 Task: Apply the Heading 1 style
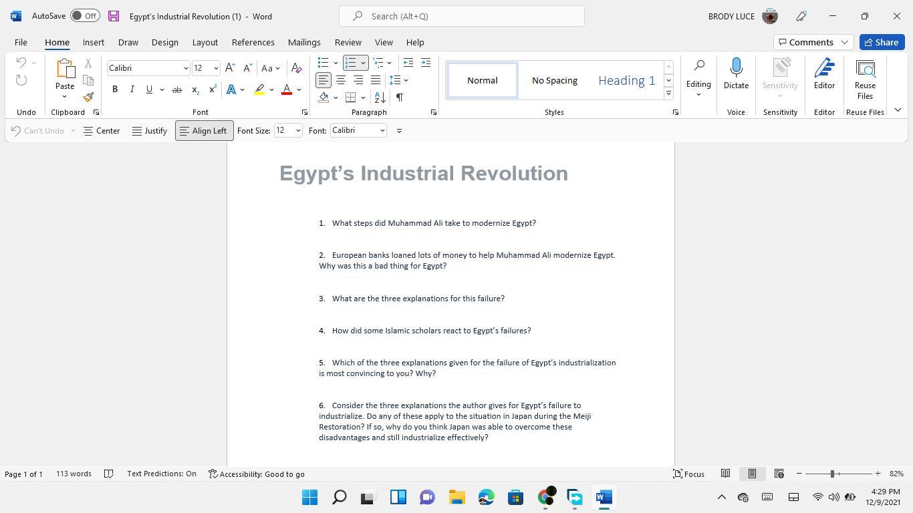click(626, 80)
